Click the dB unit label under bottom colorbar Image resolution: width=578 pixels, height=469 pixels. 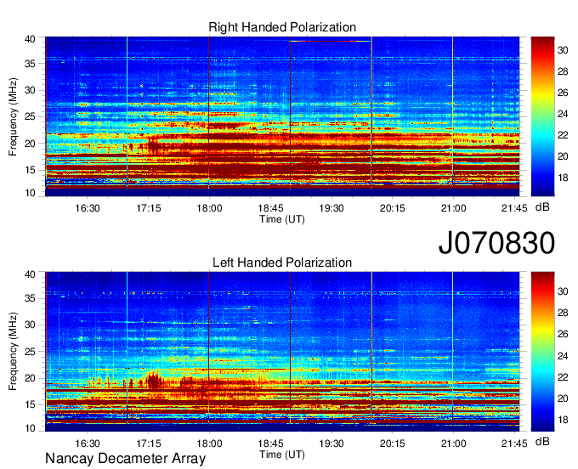click(542, 441)
